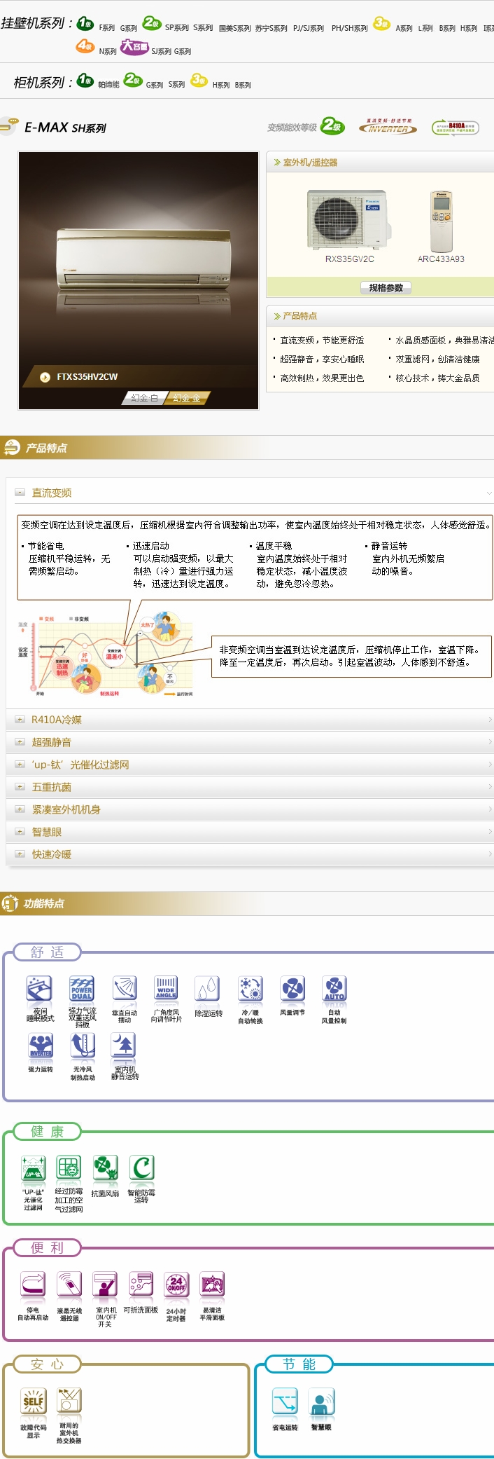Select the airflow adjustment (风量调节) fan icon
Image resolution: width=494 pixels, height=1459 pixels.
click(292, 989)
